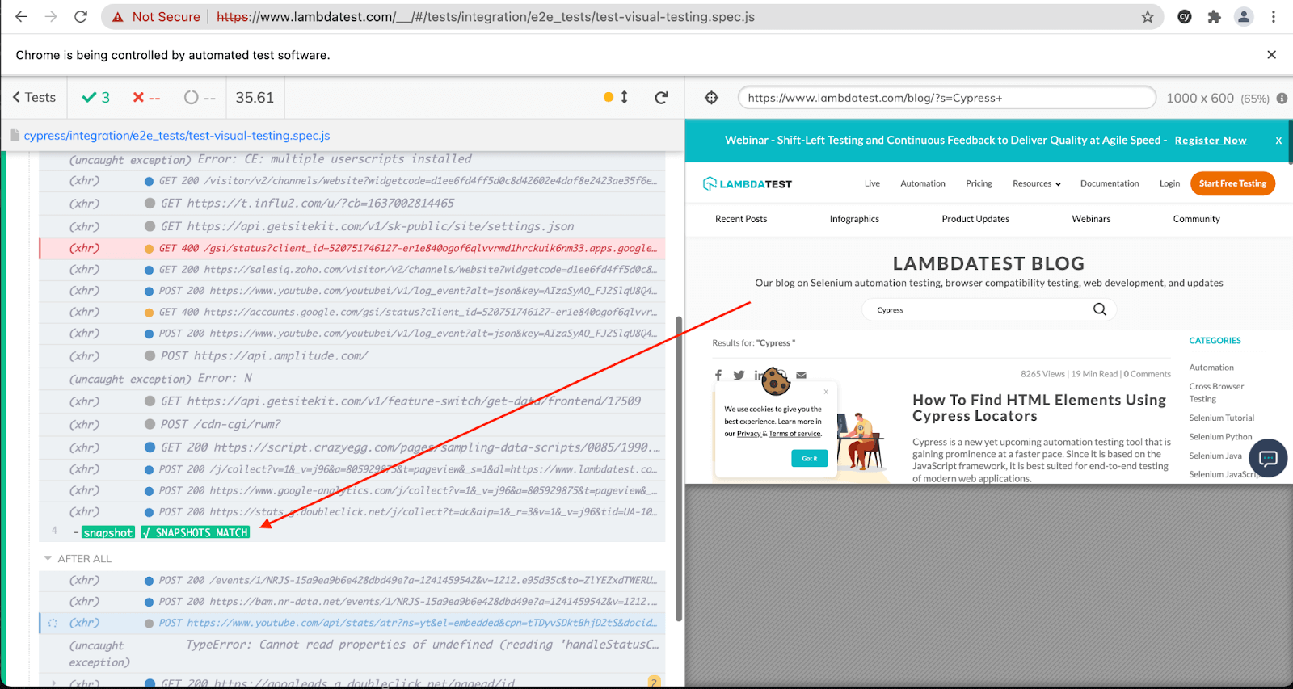1293x689 pixels.
Task: Click the failed tests count
Action: [x=146, y=98]
